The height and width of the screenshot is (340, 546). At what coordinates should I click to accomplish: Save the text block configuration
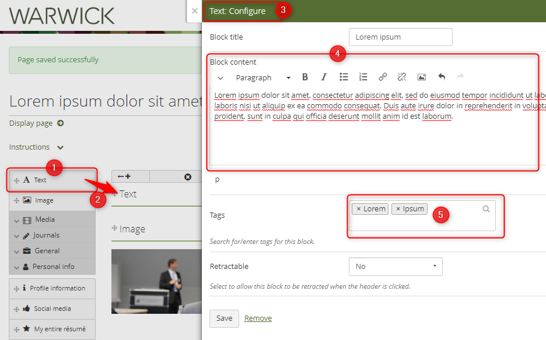[224, 318]
